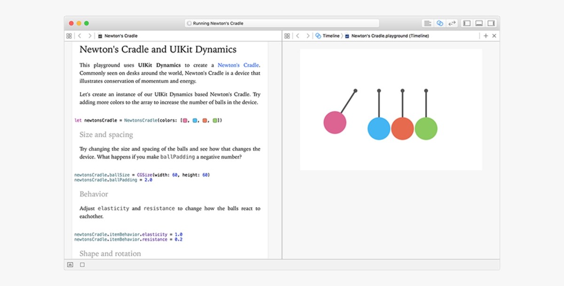The height and width of the screenshot is (286, 564).
Task: Click Newton's Cradle breadcrumb in left editor
Action: coord(117,36)
